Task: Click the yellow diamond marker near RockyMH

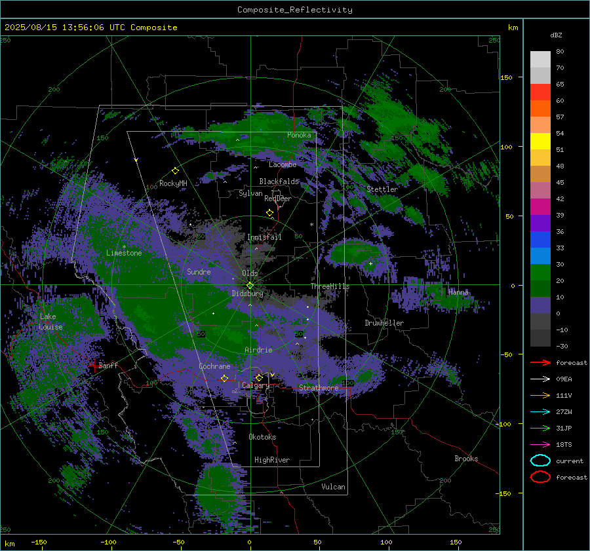Action: 175,171
